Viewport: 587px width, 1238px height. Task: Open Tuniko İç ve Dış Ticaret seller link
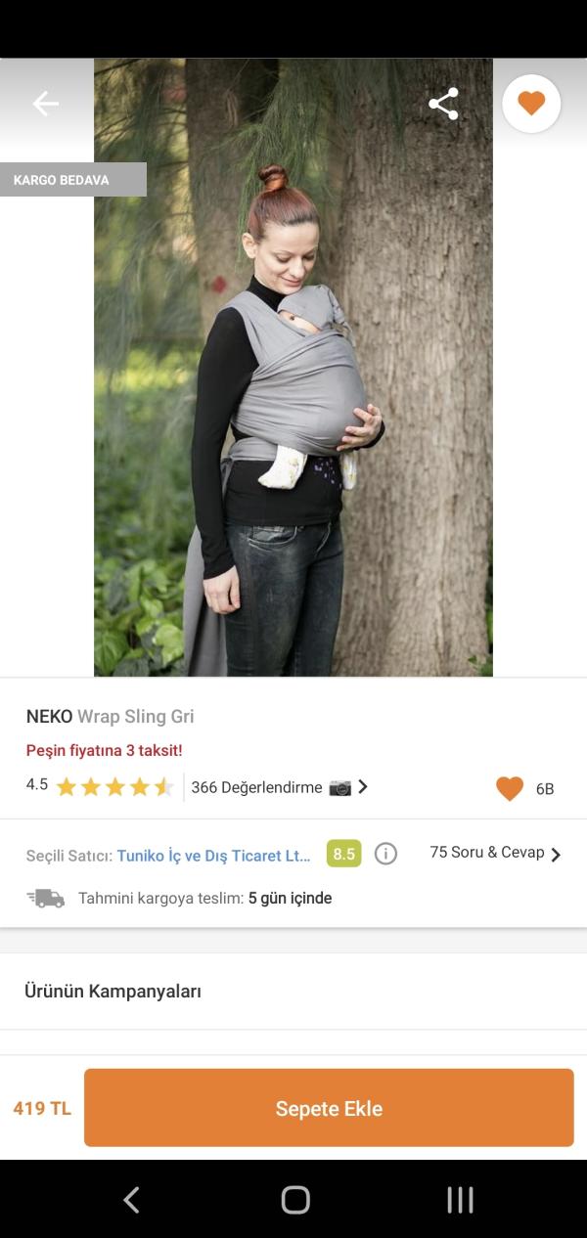pyautogui.click(x=213, y=856)
